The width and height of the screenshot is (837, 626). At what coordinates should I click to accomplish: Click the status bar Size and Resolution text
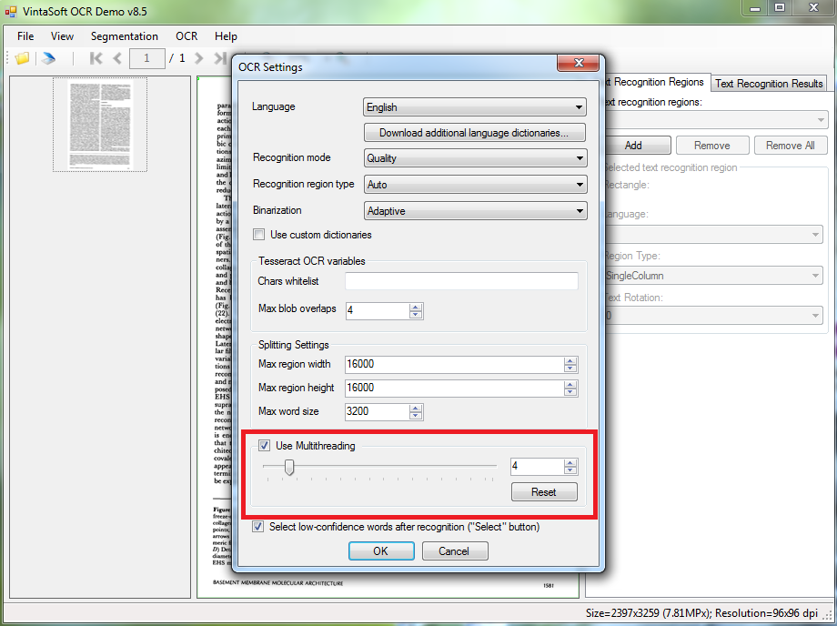[x=701, y=613]
